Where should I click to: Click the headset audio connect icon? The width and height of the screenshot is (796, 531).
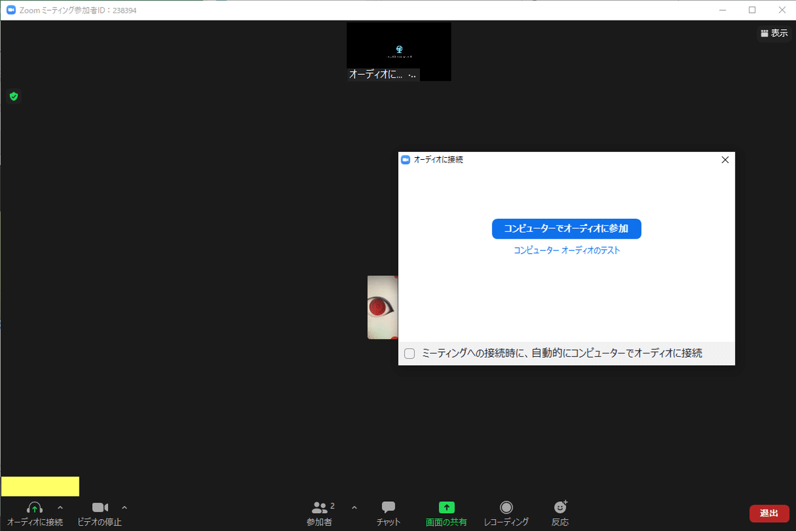pyautogui.click(x=34, y=508)
